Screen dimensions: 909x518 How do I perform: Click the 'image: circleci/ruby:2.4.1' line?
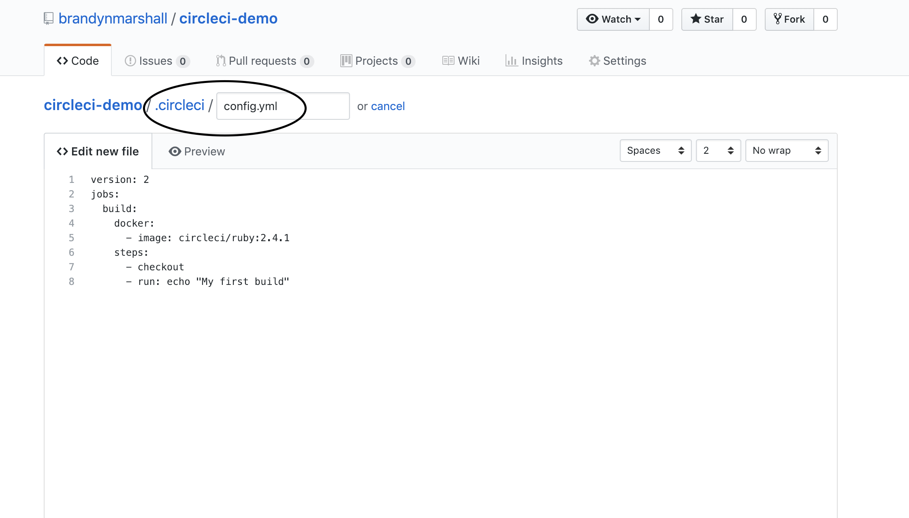tap(208, 238)
